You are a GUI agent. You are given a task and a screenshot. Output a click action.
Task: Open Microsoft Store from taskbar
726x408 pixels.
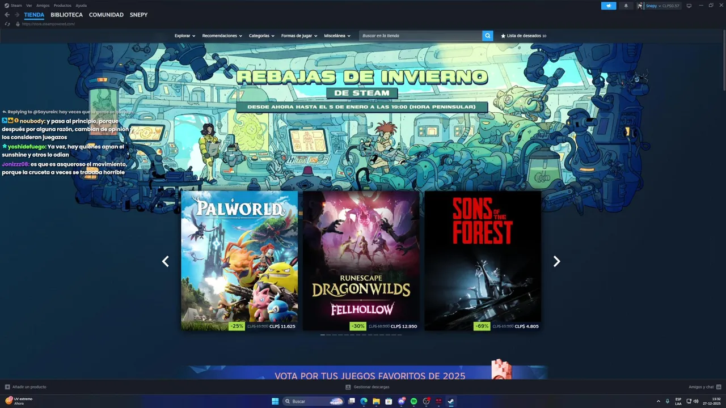tap(389, 401)
